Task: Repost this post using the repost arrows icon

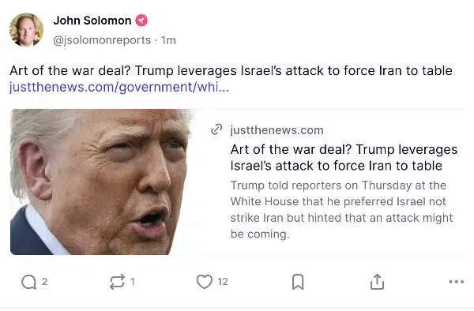Action: (x=117, y=282)
